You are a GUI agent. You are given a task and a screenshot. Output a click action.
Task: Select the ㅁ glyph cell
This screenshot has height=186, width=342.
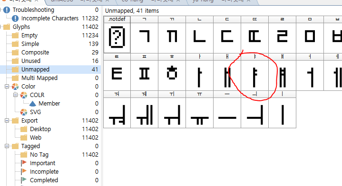coord(310,35)
